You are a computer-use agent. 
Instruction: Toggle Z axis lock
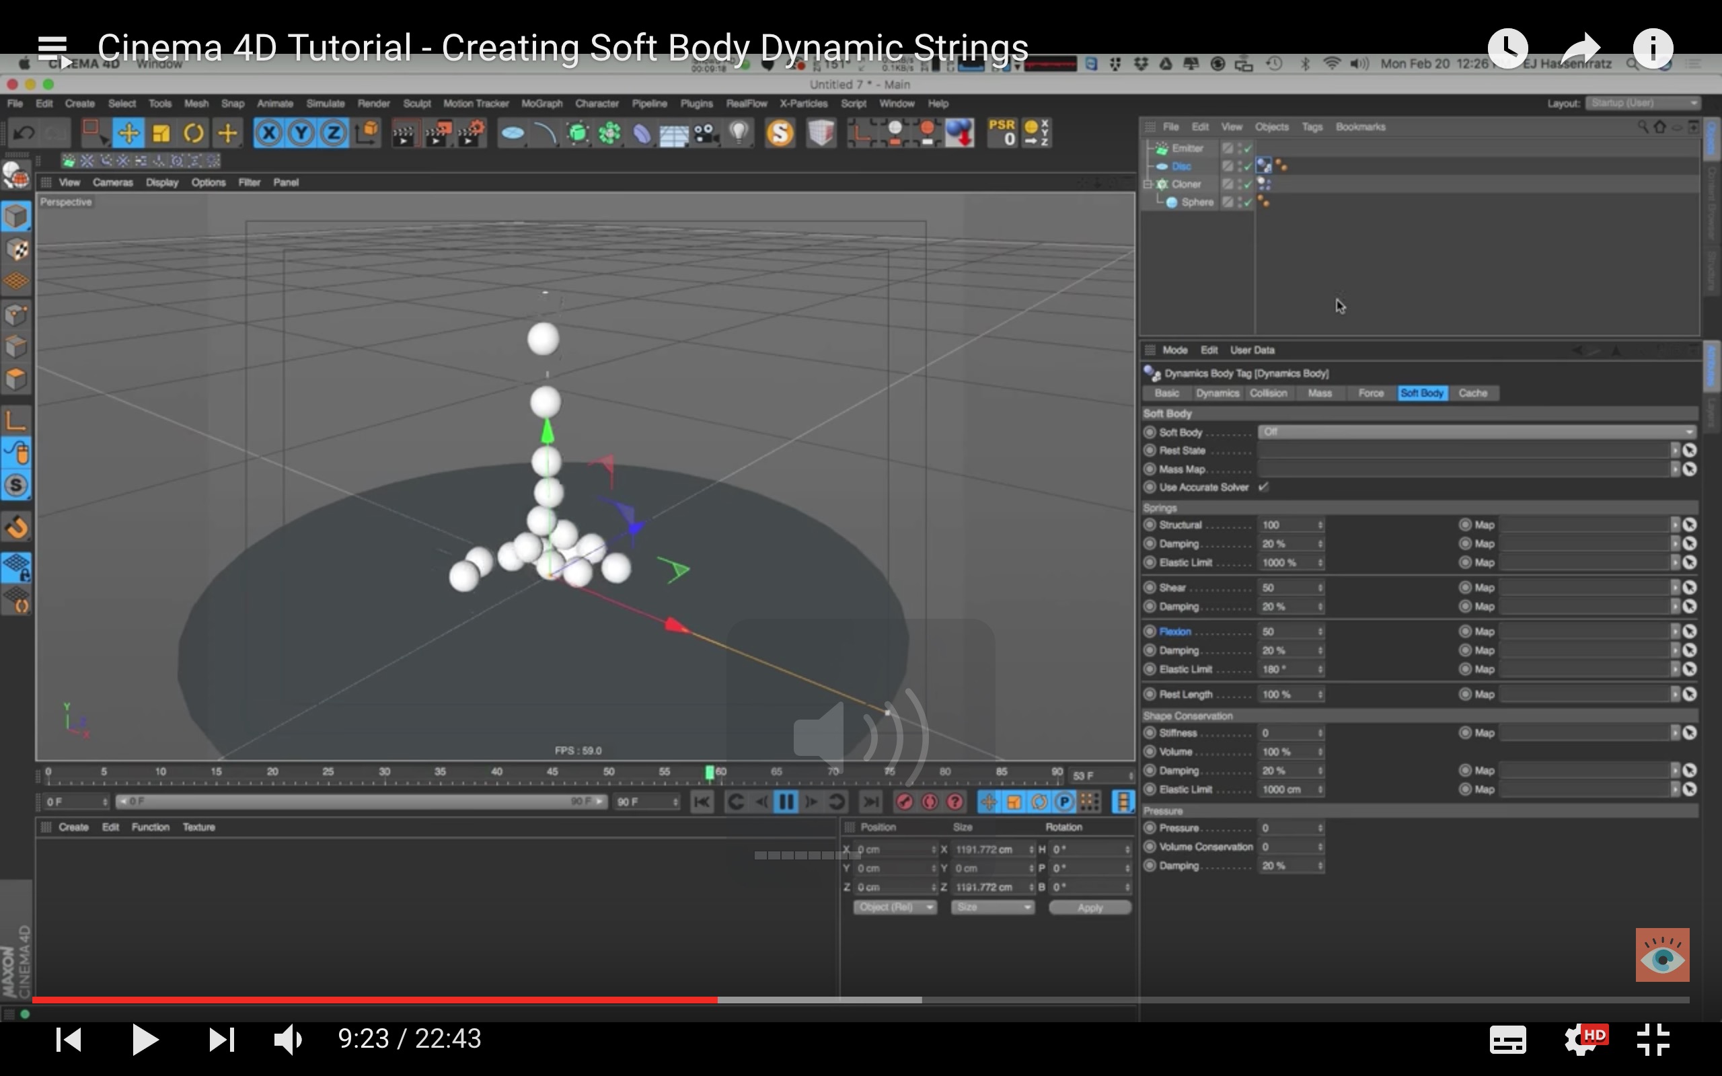(x=334, y=133)
